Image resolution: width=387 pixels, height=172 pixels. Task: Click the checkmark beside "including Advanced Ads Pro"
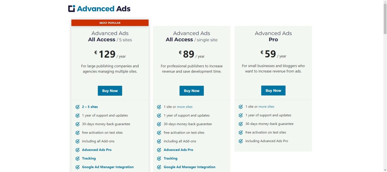tap(240, 141)
